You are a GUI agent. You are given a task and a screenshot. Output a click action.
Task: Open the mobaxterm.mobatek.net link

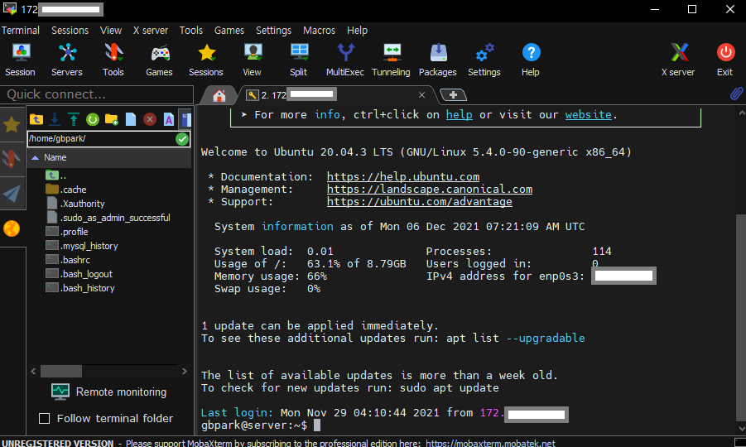click(490, 443)
